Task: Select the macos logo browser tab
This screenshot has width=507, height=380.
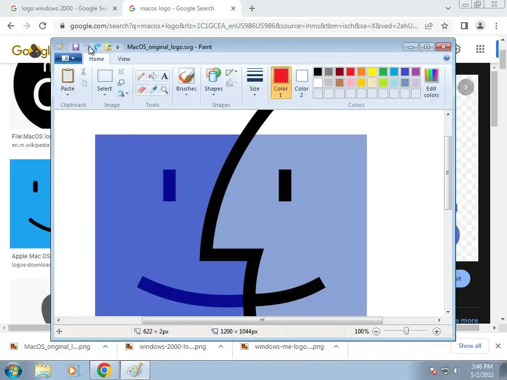Action: click(x=181, y=8)
